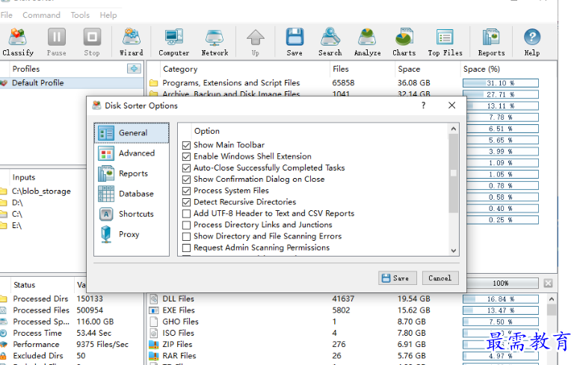Click the Stop toolbar icon
This screenshot has width=577, height=365.
click(x=92, y=42)
